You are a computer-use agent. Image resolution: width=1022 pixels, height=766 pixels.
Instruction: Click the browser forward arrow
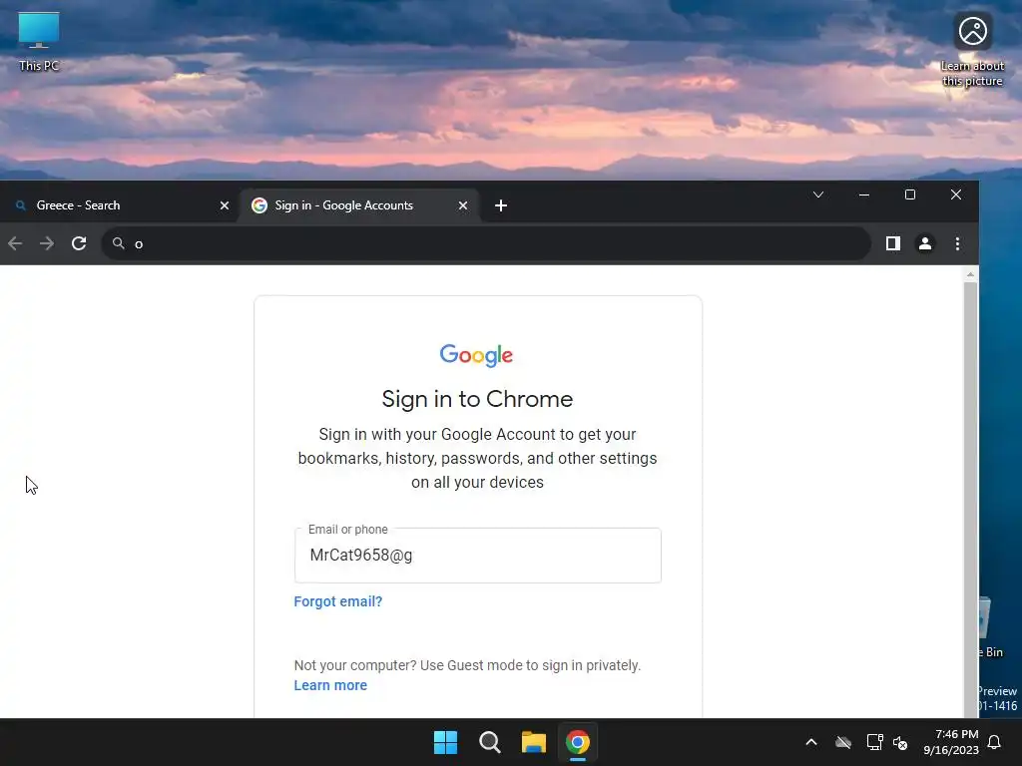click(x=46, y=243)
